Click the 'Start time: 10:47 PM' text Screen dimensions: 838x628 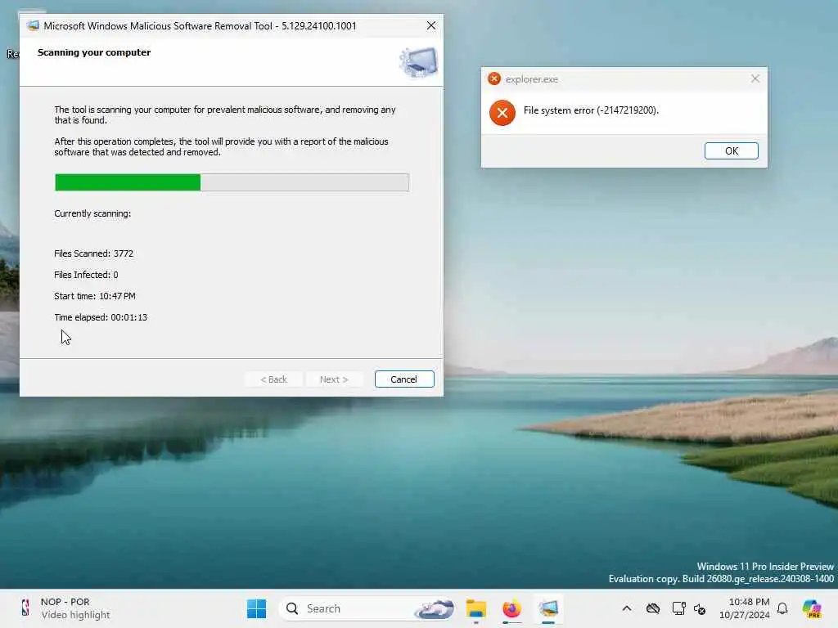tap(95, 296)
